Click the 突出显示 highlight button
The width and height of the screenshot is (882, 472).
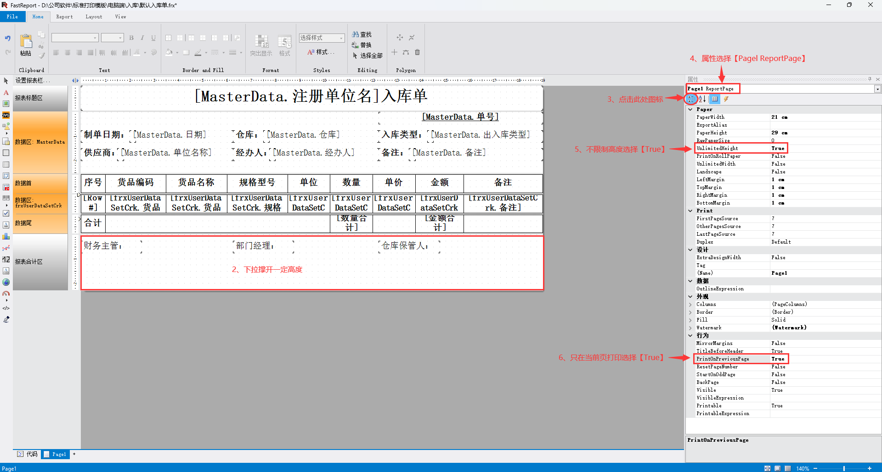coord(261,45)
